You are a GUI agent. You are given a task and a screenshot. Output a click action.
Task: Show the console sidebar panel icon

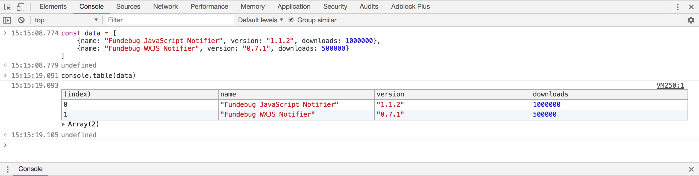pyautogui.click(x=7, y=20)
